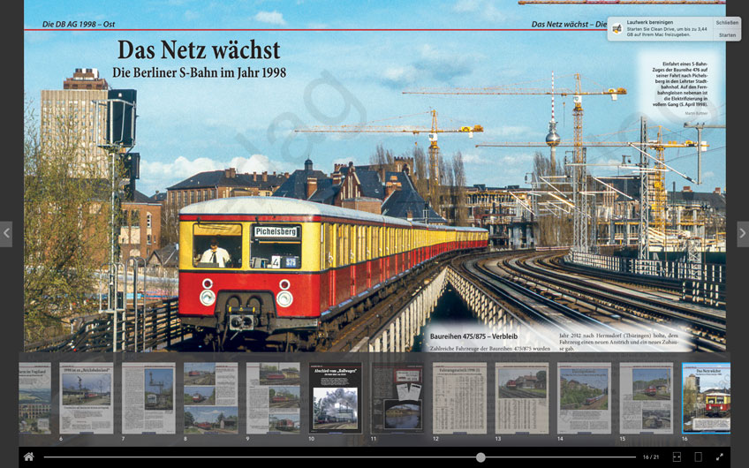Click the heading 'Baureihen 475/875 – Verbleib'
This screenshot has width=749, height=468.
(473, 336)
